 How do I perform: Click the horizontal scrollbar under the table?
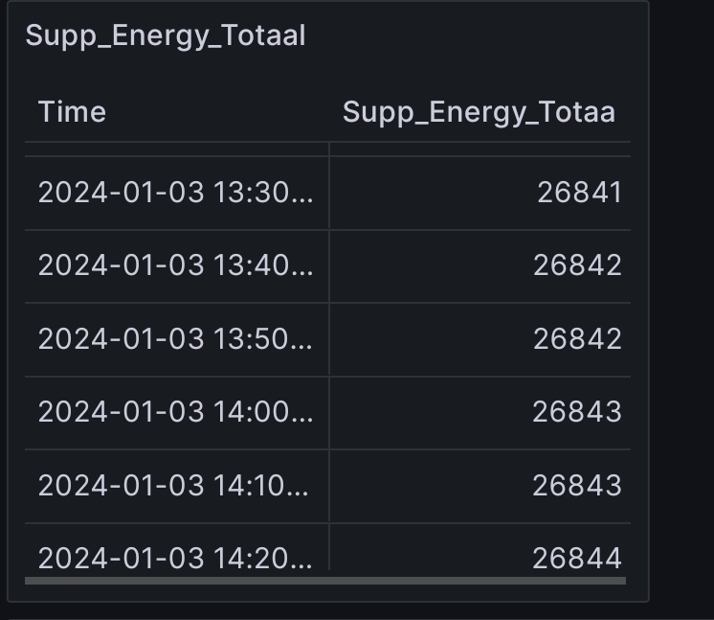(325, 581)
